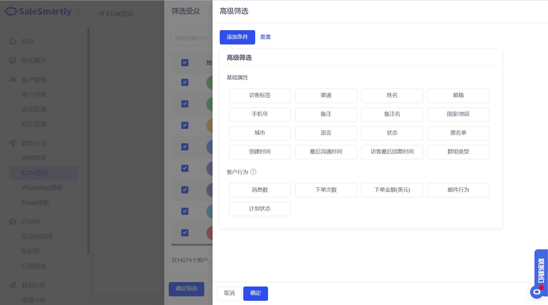Viewport: 548px width, 305px height.
Task: Select the 渠道 filter condition
Action: click(x=326, y=95)
